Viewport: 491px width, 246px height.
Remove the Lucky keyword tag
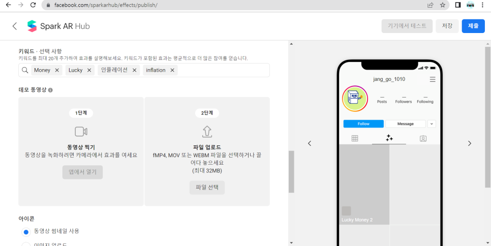pos(89,71)
